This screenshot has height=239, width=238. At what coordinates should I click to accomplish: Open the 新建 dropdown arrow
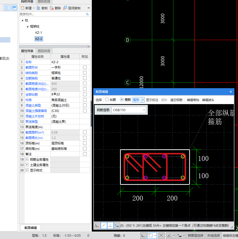(x=34, y=8)
